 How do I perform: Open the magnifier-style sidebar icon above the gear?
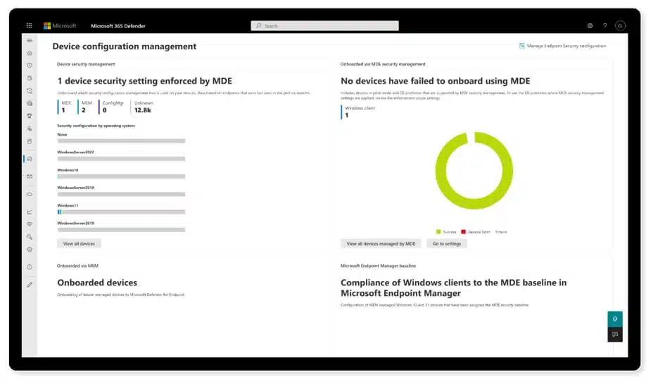coord(30,237)
